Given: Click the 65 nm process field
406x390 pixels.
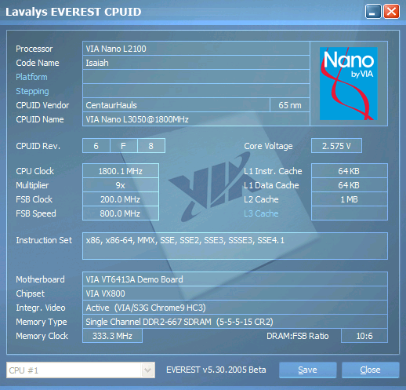Looking at the screenshot, I should point(290,105).
